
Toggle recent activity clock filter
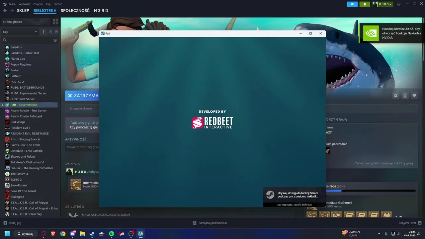[x=50, y=32]
